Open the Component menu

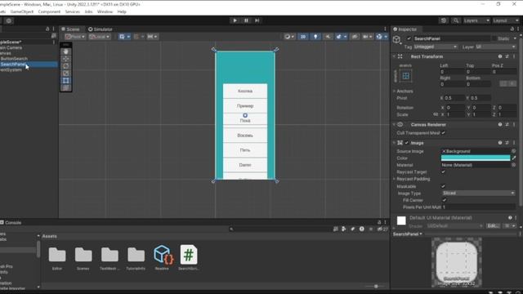[x=49, y=11]
